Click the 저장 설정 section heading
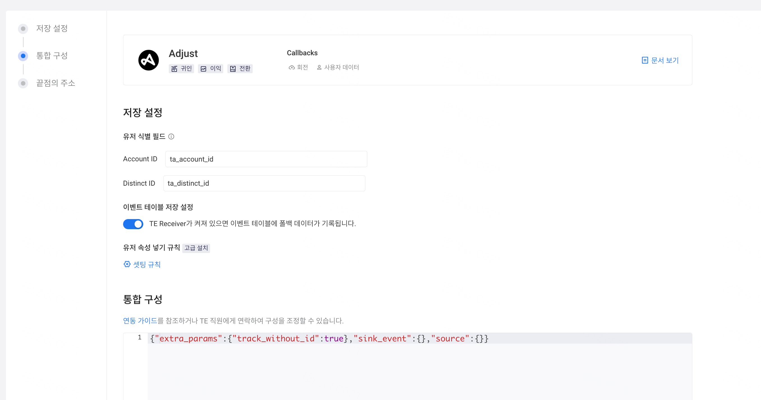761x400 pixels. 143,113
